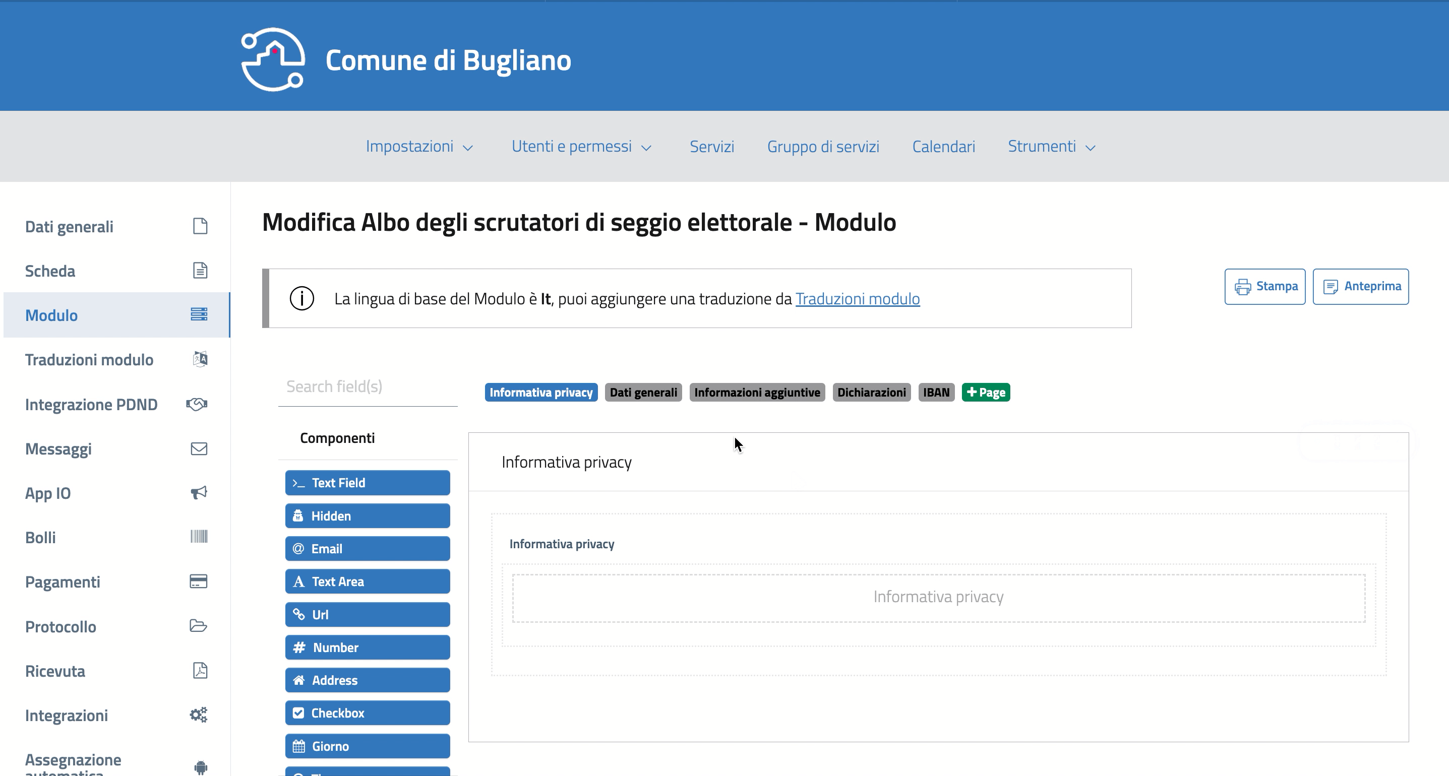Click the Comune di Bugliano logo icon
1449x776 pixels.
click(273, 59)
